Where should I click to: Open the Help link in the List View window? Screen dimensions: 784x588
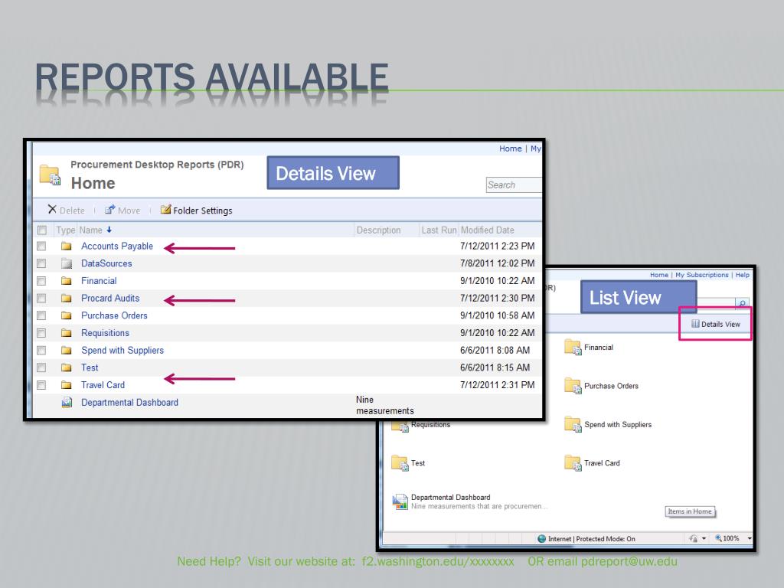click(743, 275)
